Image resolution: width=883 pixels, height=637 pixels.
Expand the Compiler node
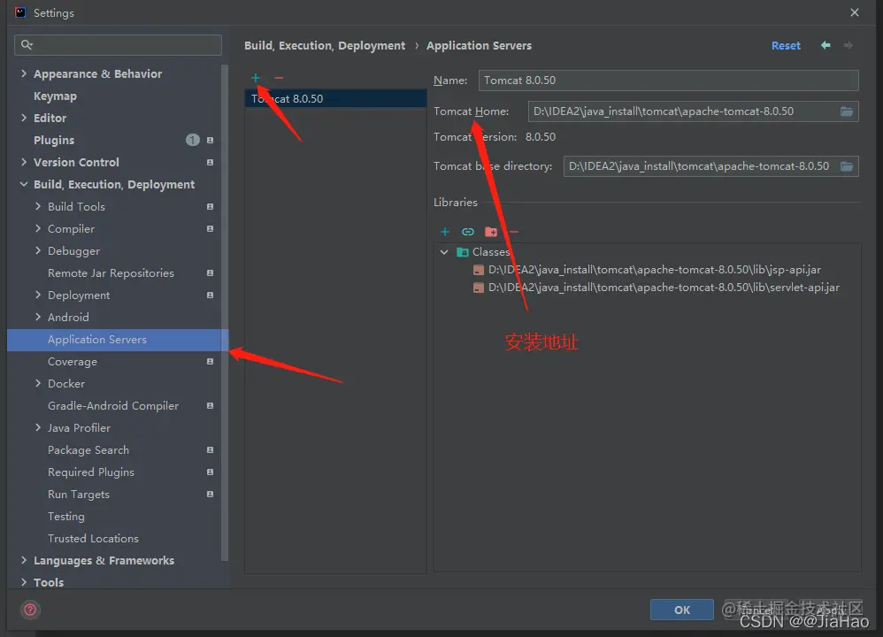pyautogui.click(x=38, y=228)
